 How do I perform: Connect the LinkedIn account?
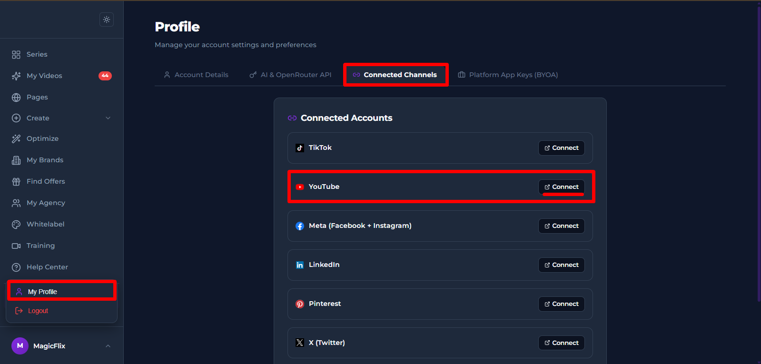click(562, 265)
